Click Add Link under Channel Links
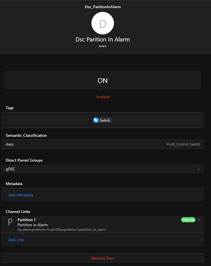The width and height of the screenshot is (211, 266). pyautogui.click(x=16, y=240)
